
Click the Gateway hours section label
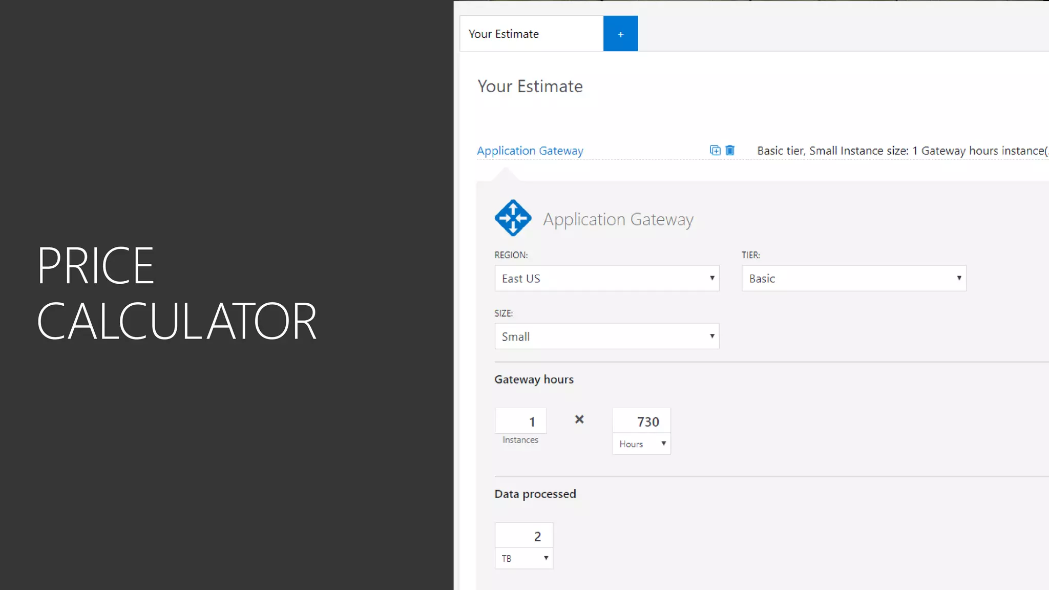pyautogui.click(x=534, y=380)
